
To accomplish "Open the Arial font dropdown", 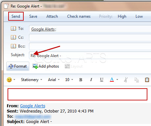I will point(54,80).
